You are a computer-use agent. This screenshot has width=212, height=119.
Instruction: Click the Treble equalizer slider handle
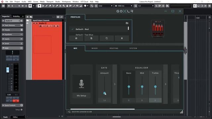click(x=155, y=87)
